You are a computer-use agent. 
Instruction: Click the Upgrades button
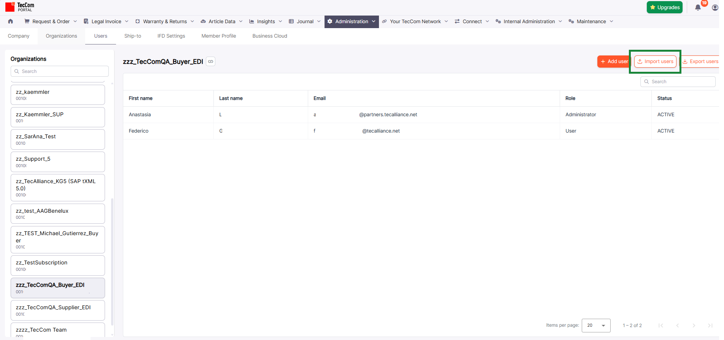tap(665, 7)
